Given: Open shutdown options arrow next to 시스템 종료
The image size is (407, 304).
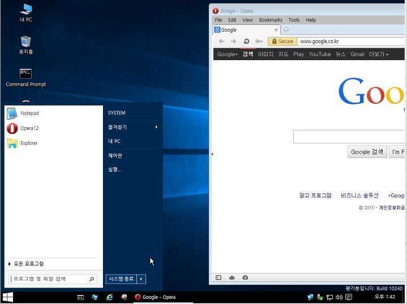Looking at the screenshot, I should (x=141, y=279).
